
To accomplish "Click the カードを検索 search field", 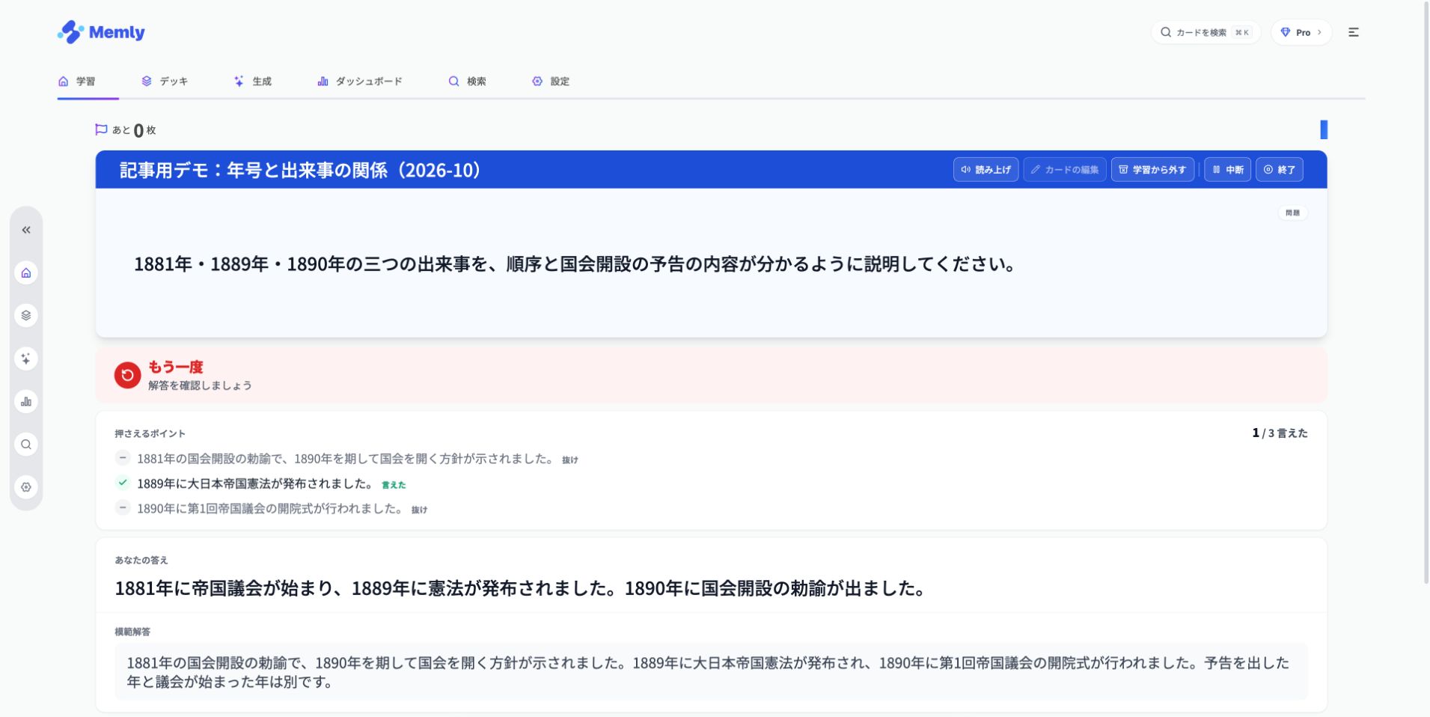I will coord(1206,32).
